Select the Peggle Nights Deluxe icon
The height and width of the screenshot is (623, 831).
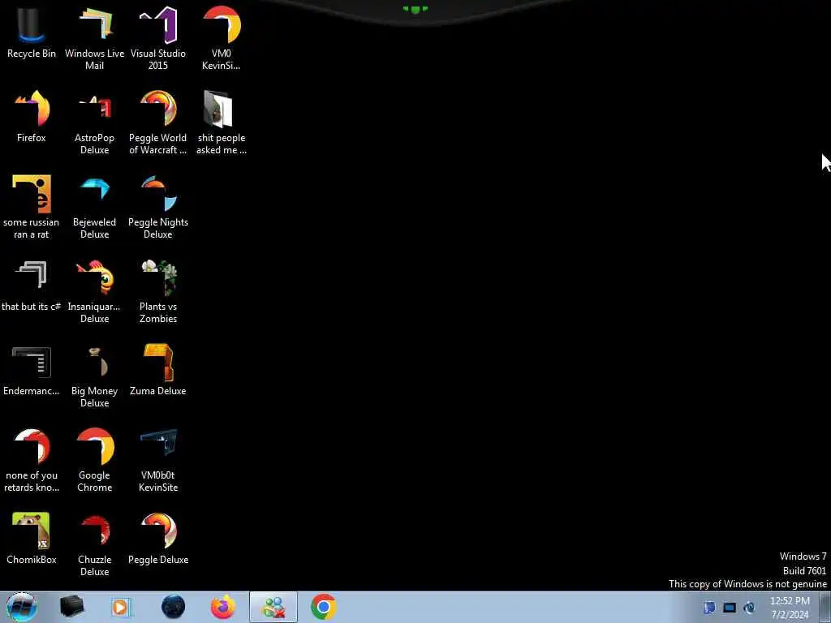[158, 207]
